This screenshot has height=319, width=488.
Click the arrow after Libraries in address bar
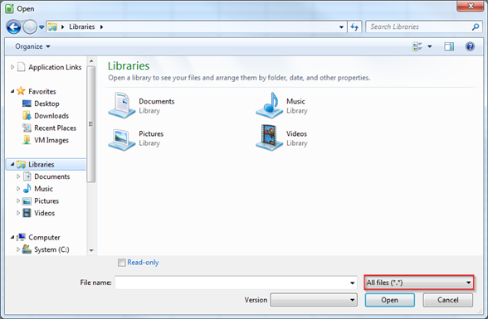101,27
